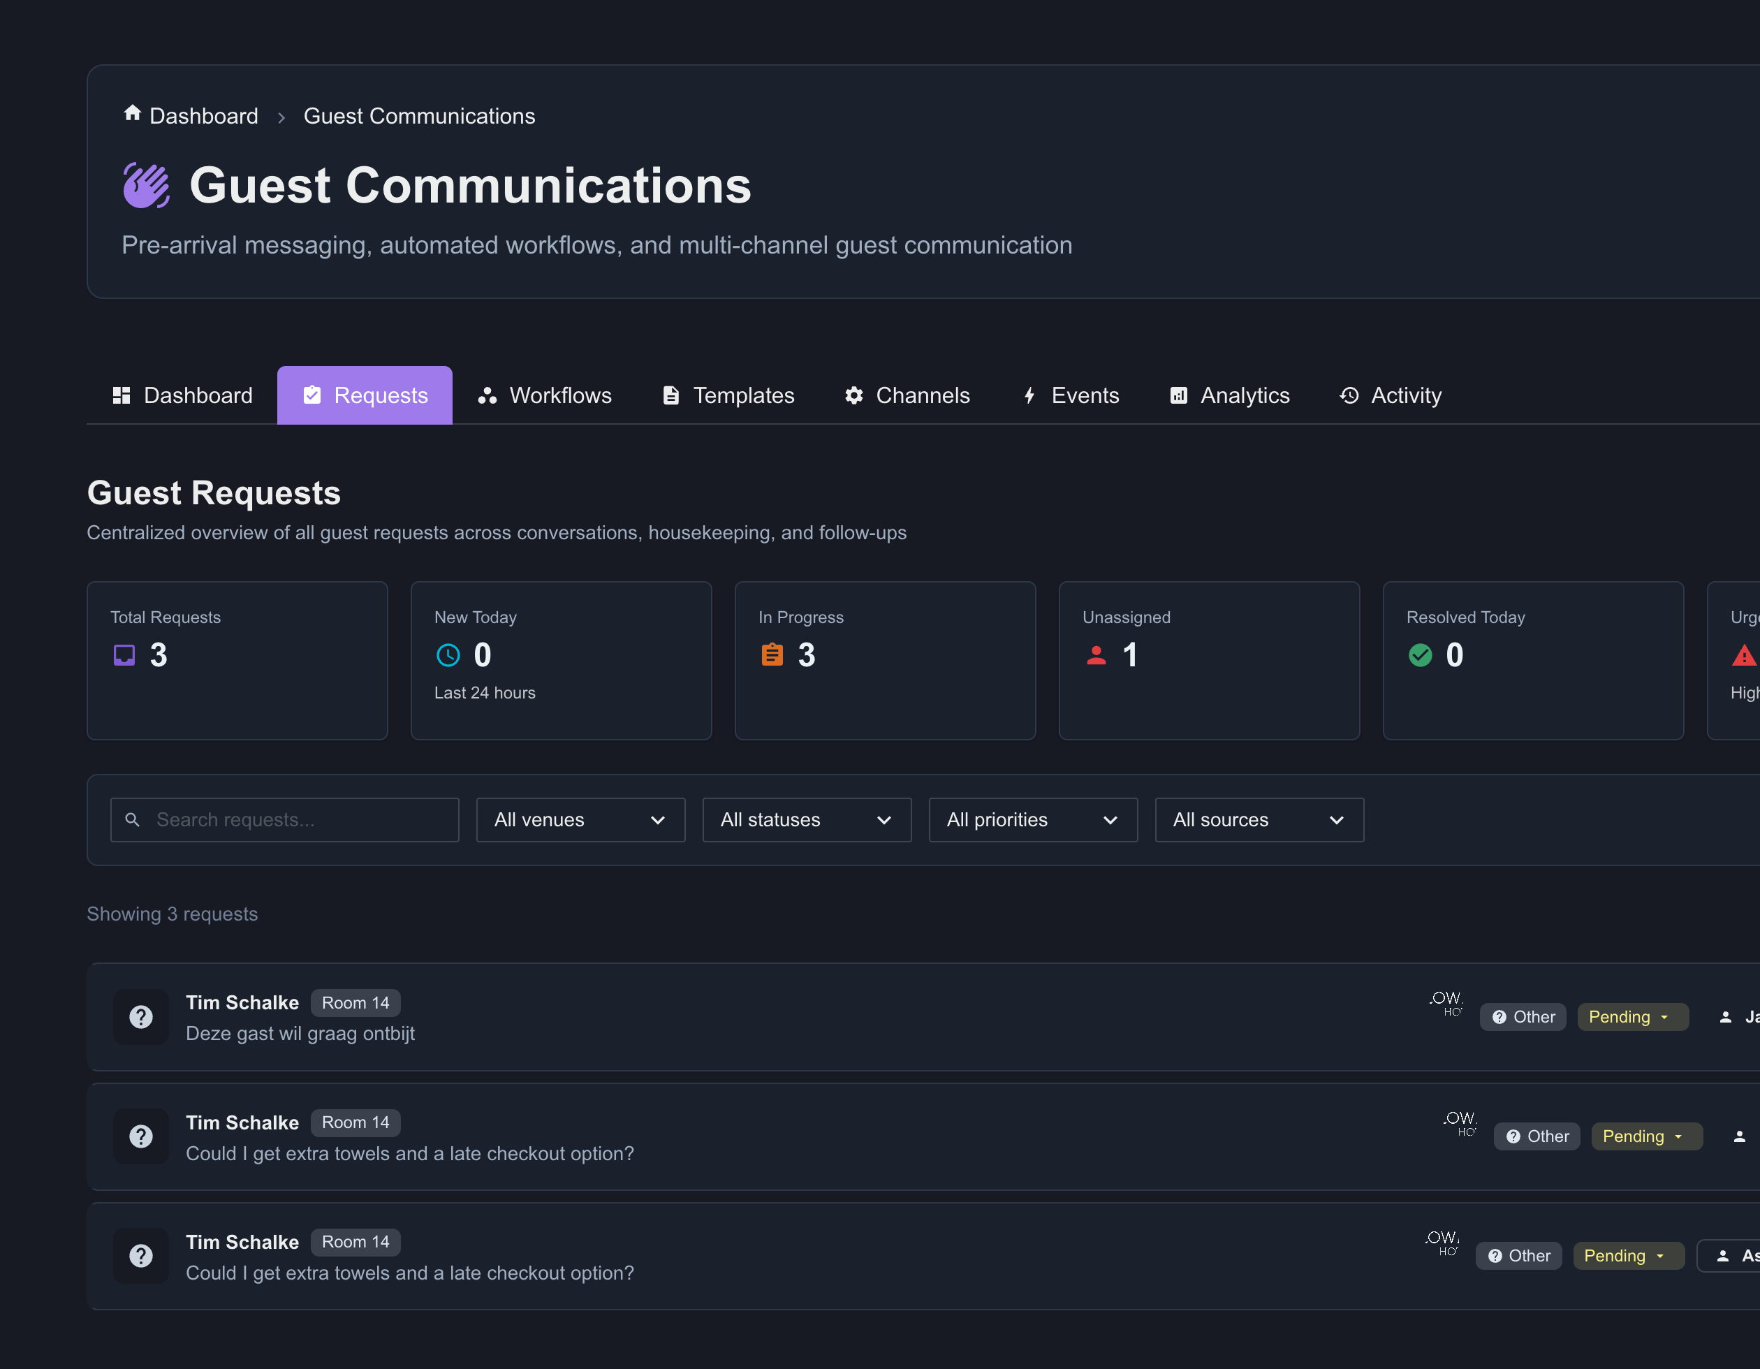Image resolution: width=1760 pixels, height=1369 pixels.
Task: Click the New Today clock icon
Action: coord(448,655)
